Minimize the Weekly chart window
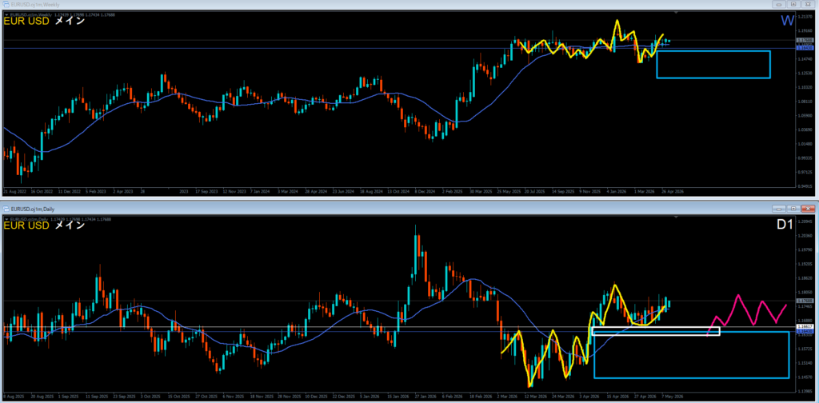 point(781,4)
